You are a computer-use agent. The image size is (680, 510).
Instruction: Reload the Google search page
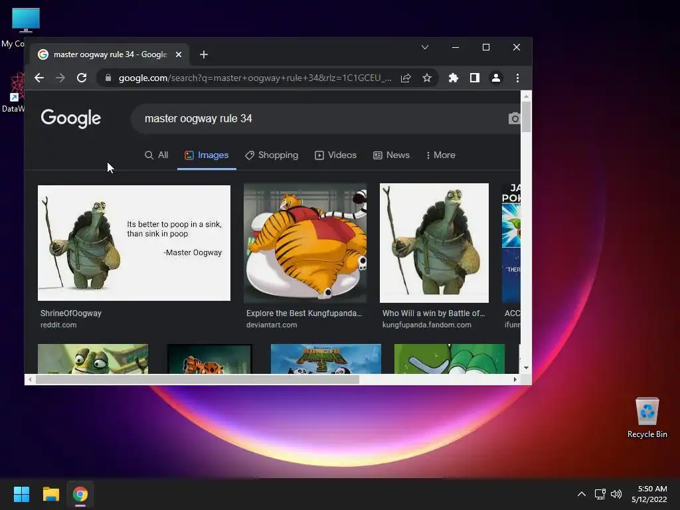[82, 78]
